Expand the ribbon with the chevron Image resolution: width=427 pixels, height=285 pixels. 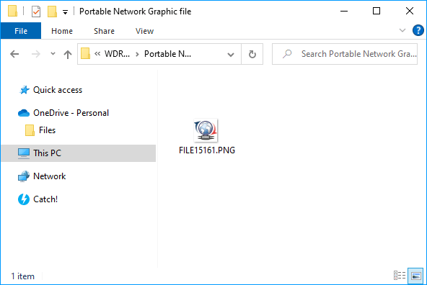402,30
